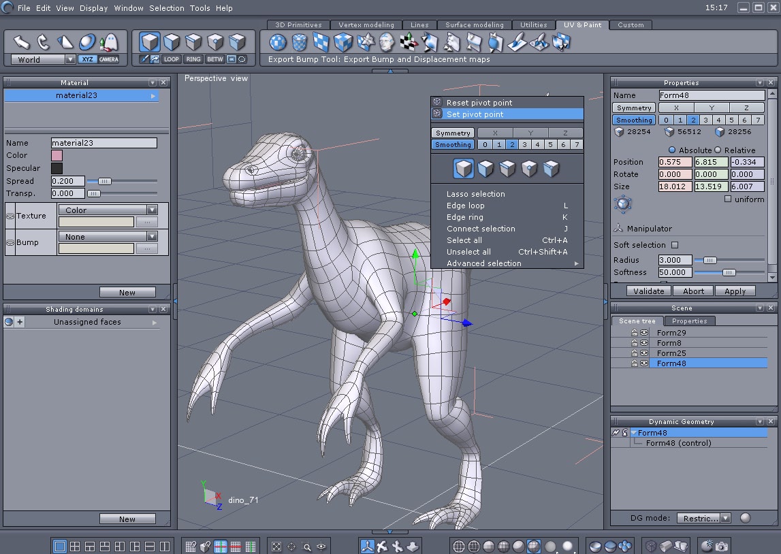This screenshot has width=781, height=554.
Task: Hide Form29 using its eye icon
Action: coord(644,333)
